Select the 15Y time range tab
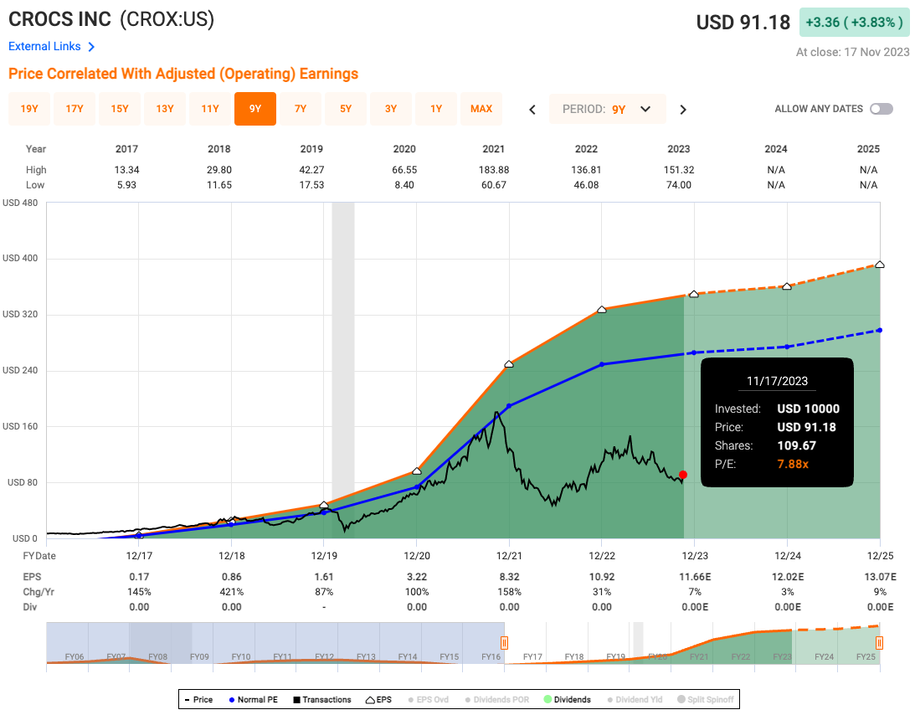 (x=120, y=109)
